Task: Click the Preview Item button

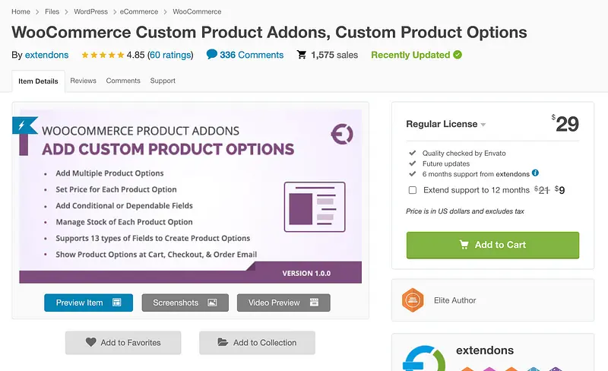Action: click(x=88, y=303)
